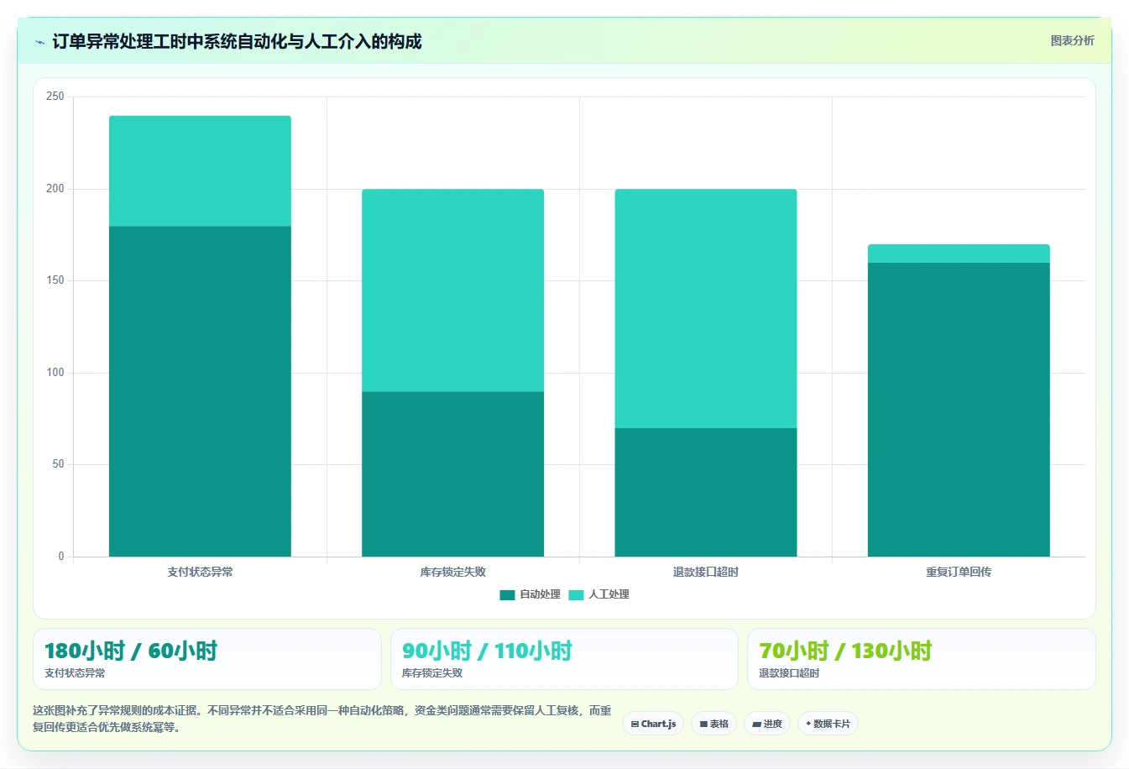Viewport: 1129px width, 769px height.
Task: Click the description paragraph starting 这张图补充了
Action: (x=322, y=719)
